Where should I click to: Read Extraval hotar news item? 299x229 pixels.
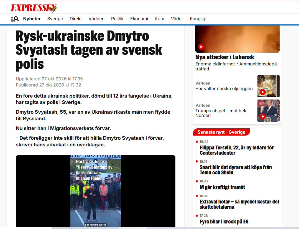239,204
